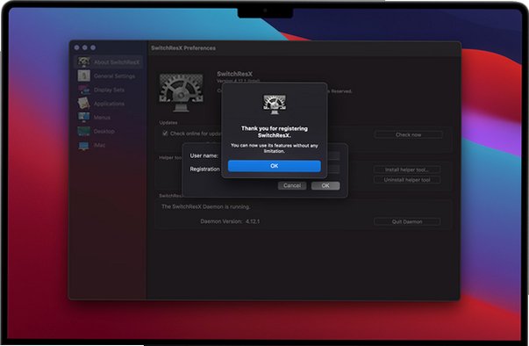Image resolution: width=529 pixels, height=346 pixels.
Task: Click the Display Sets sidebar icon
Action: point(83,90)
